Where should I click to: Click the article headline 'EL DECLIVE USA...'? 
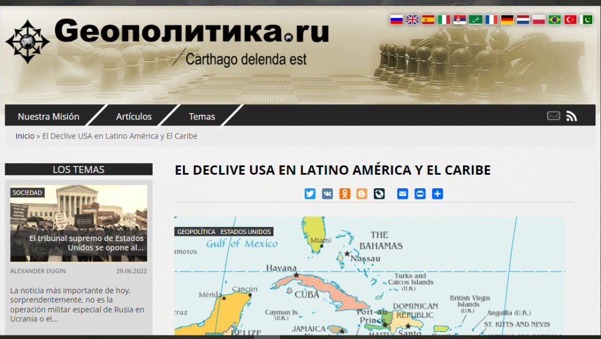click(x=333, y=170)
